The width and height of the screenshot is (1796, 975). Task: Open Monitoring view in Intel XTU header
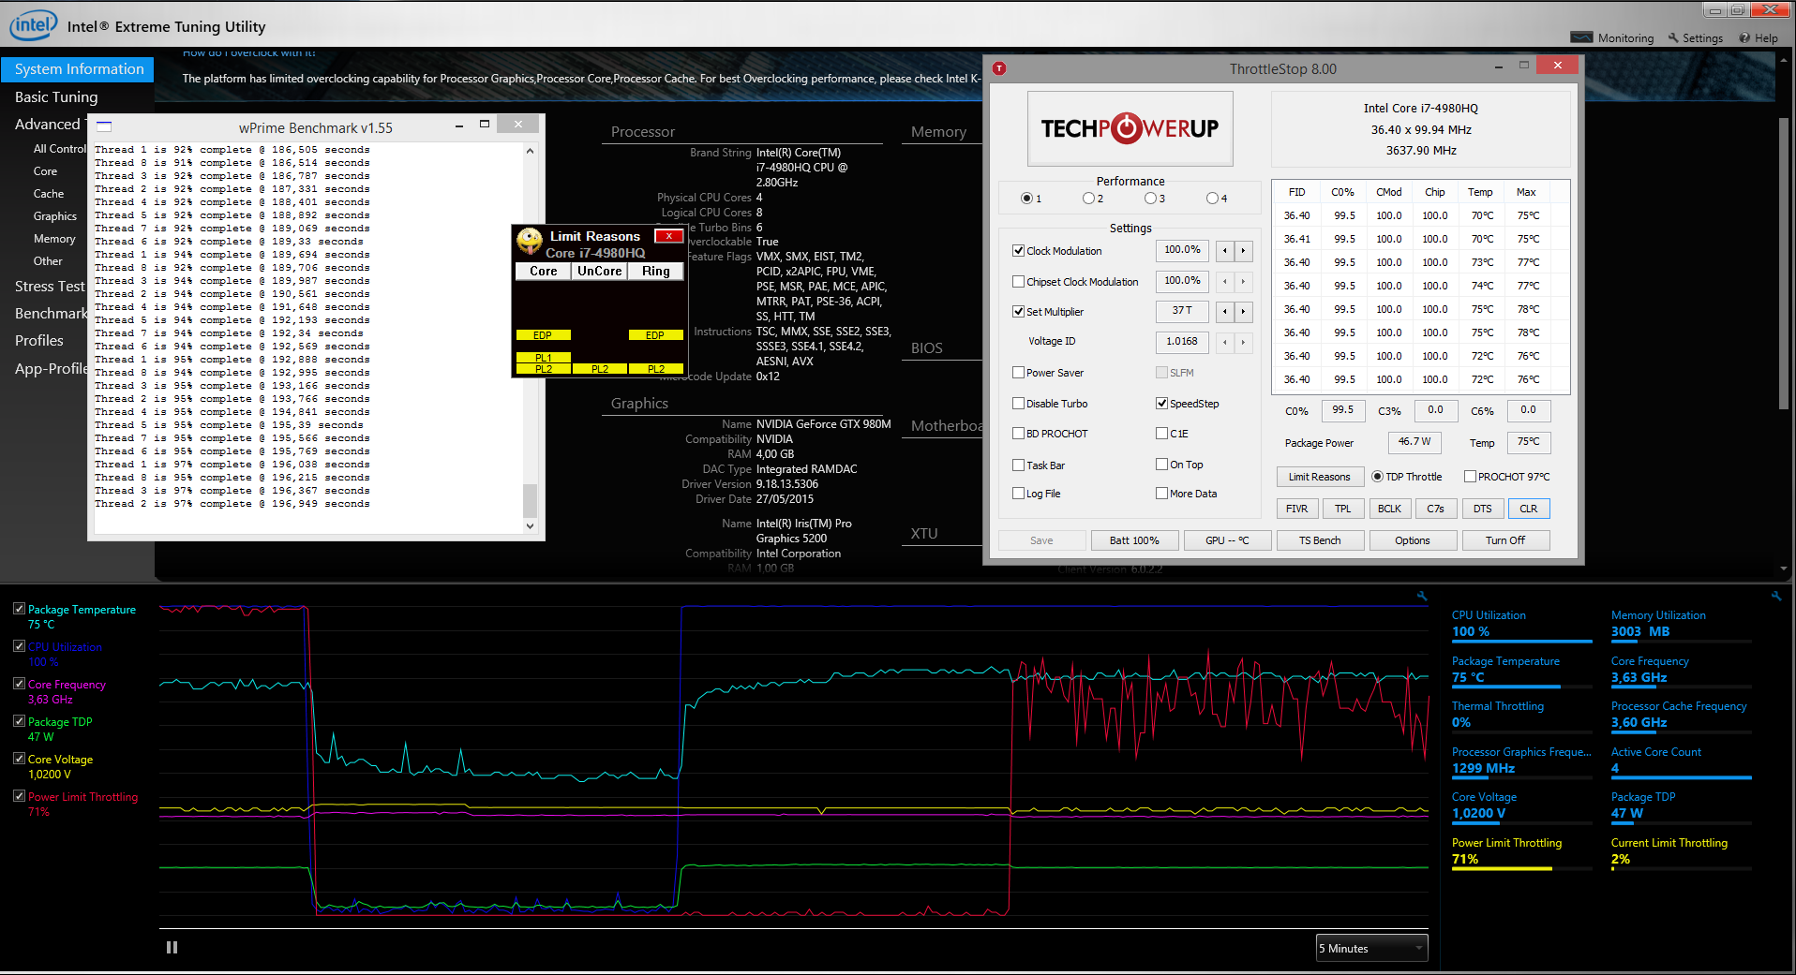(x=1612, y=37)
